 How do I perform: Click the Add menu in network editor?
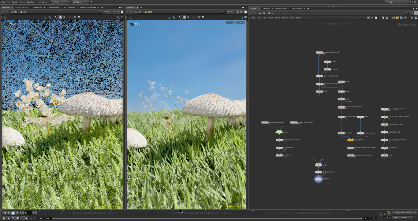tap(253, 18)
